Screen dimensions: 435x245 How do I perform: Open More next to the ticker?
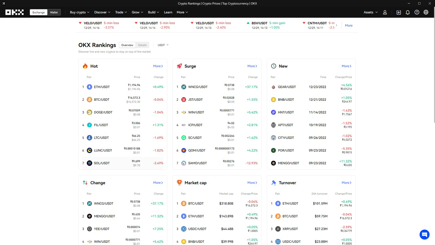tap(349, 25)
